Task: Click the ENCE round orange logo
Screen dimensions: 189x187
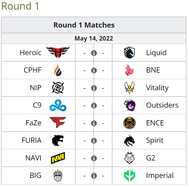Action: point(129,123)
